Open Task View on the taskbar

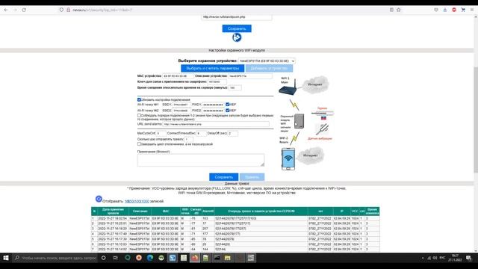click(x=116, y=258)
